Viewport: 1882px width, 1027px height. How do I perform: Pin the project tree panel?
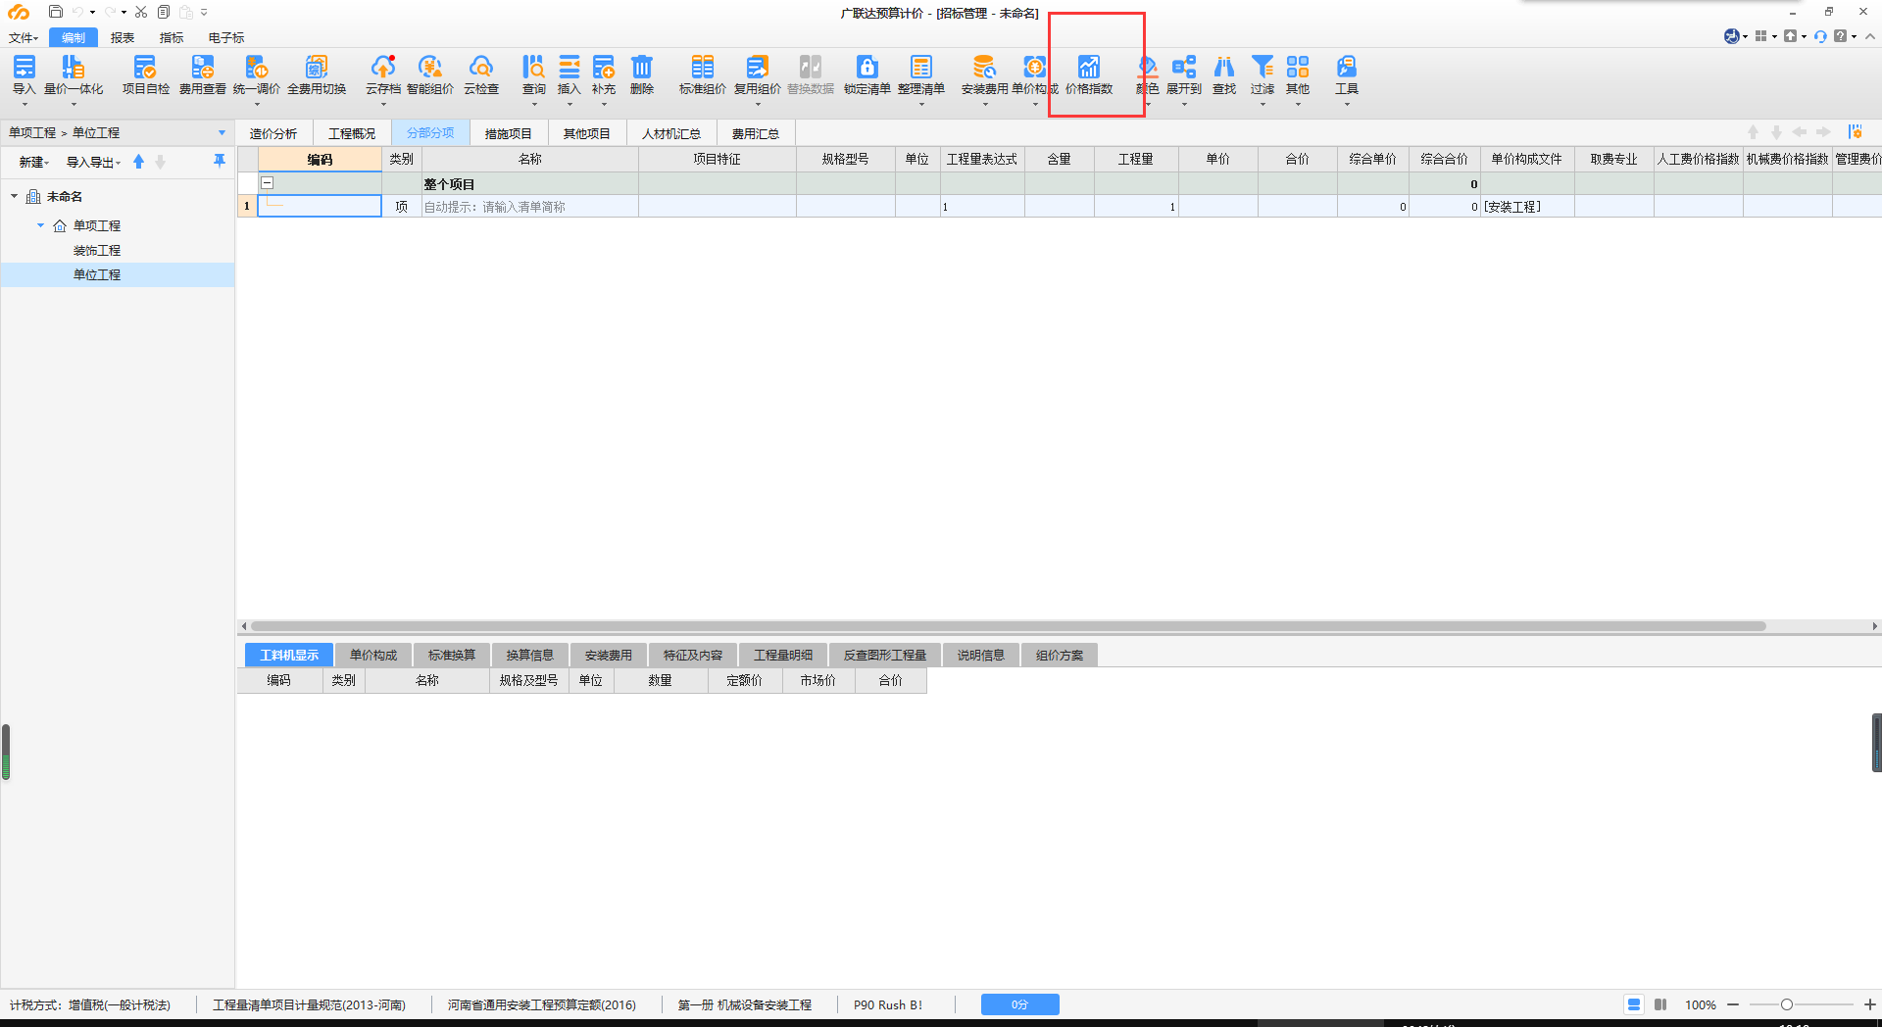(219, 161)
